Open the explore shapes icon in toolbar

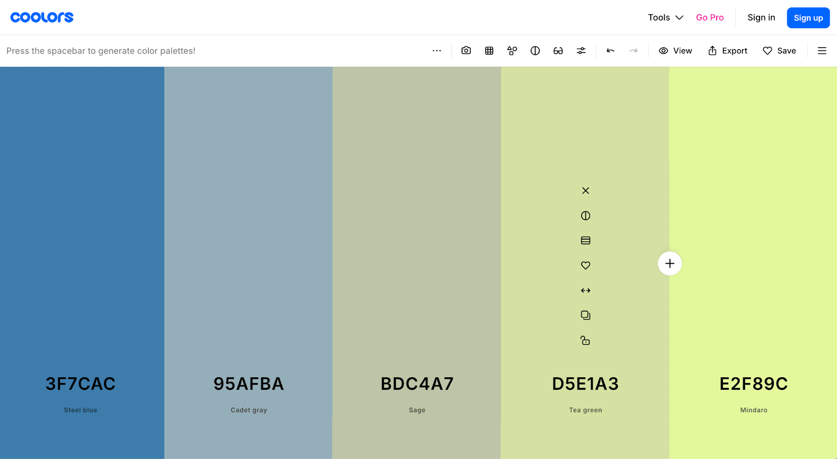tap(512, 51)
